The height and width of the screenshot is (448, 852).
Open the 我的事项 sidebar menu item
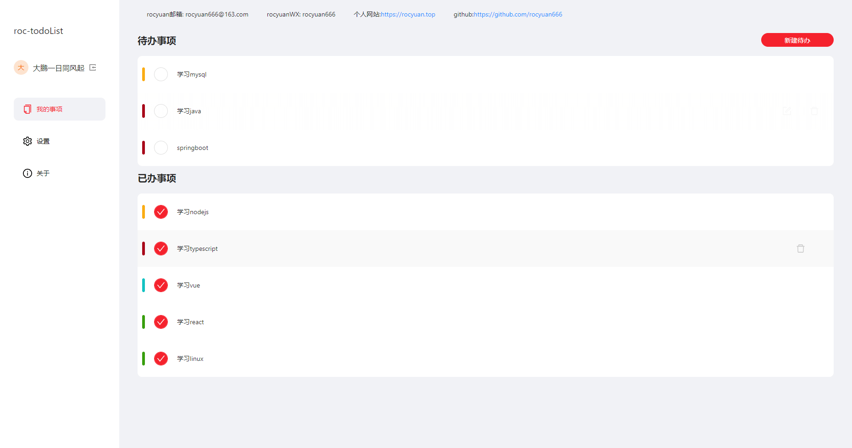point(60,109)
